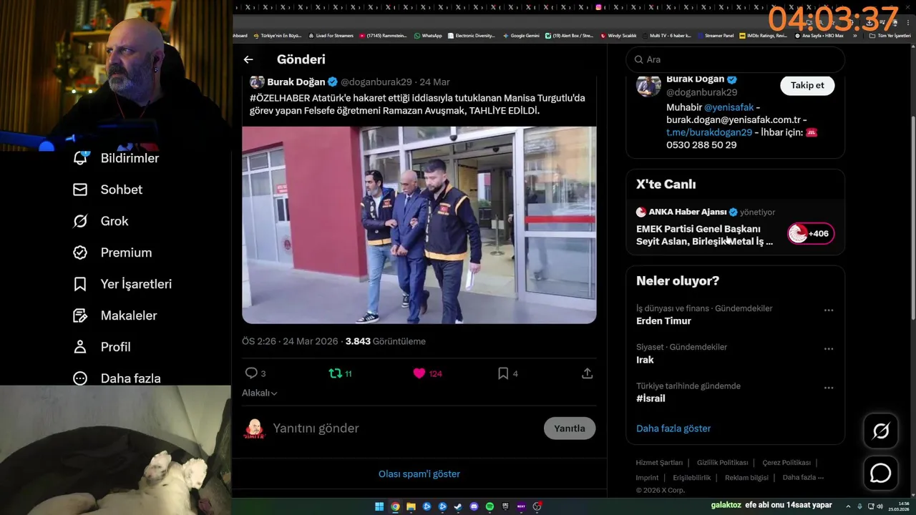Open @yenisafak mention link in bio
Screen dimensions: 916x515
tap(729, 107)
